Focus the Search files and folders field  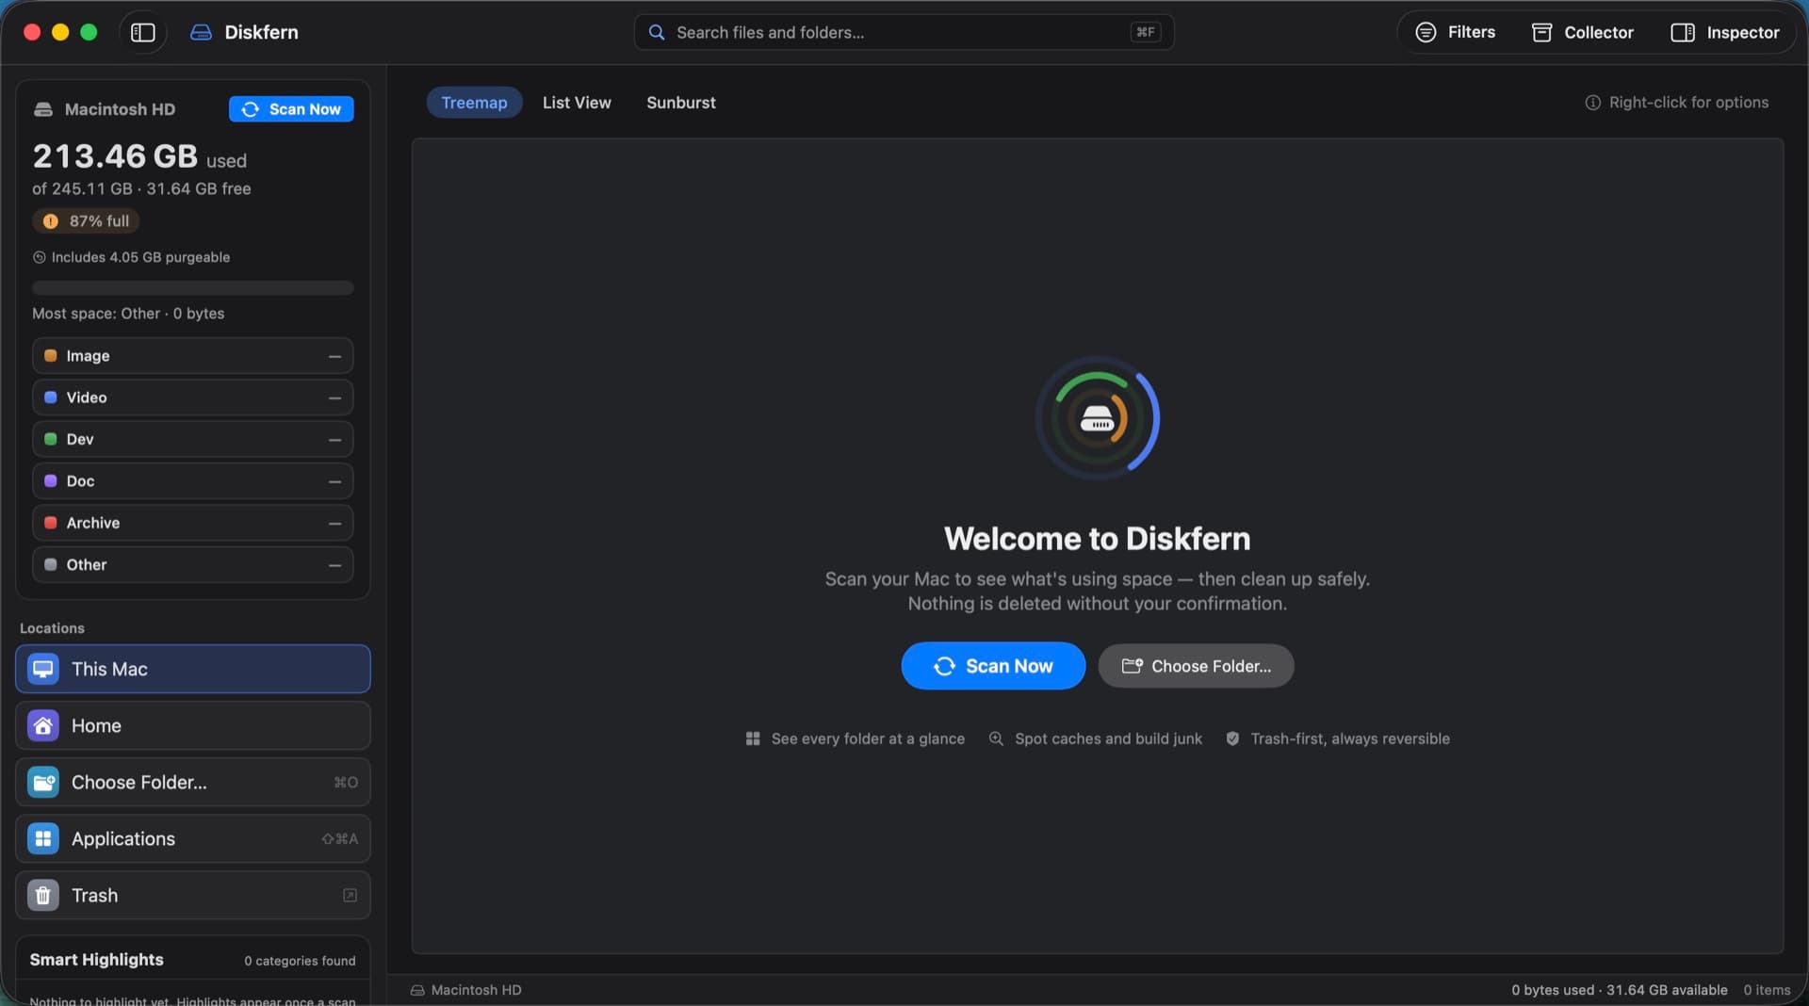pos(904,32)
